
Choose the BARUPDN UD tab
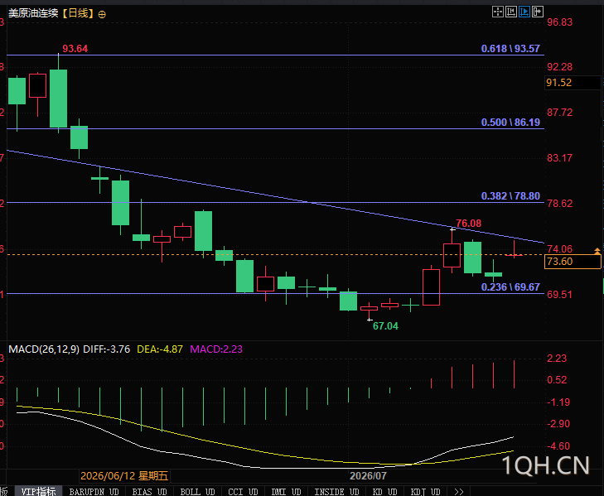click(94, 491)
